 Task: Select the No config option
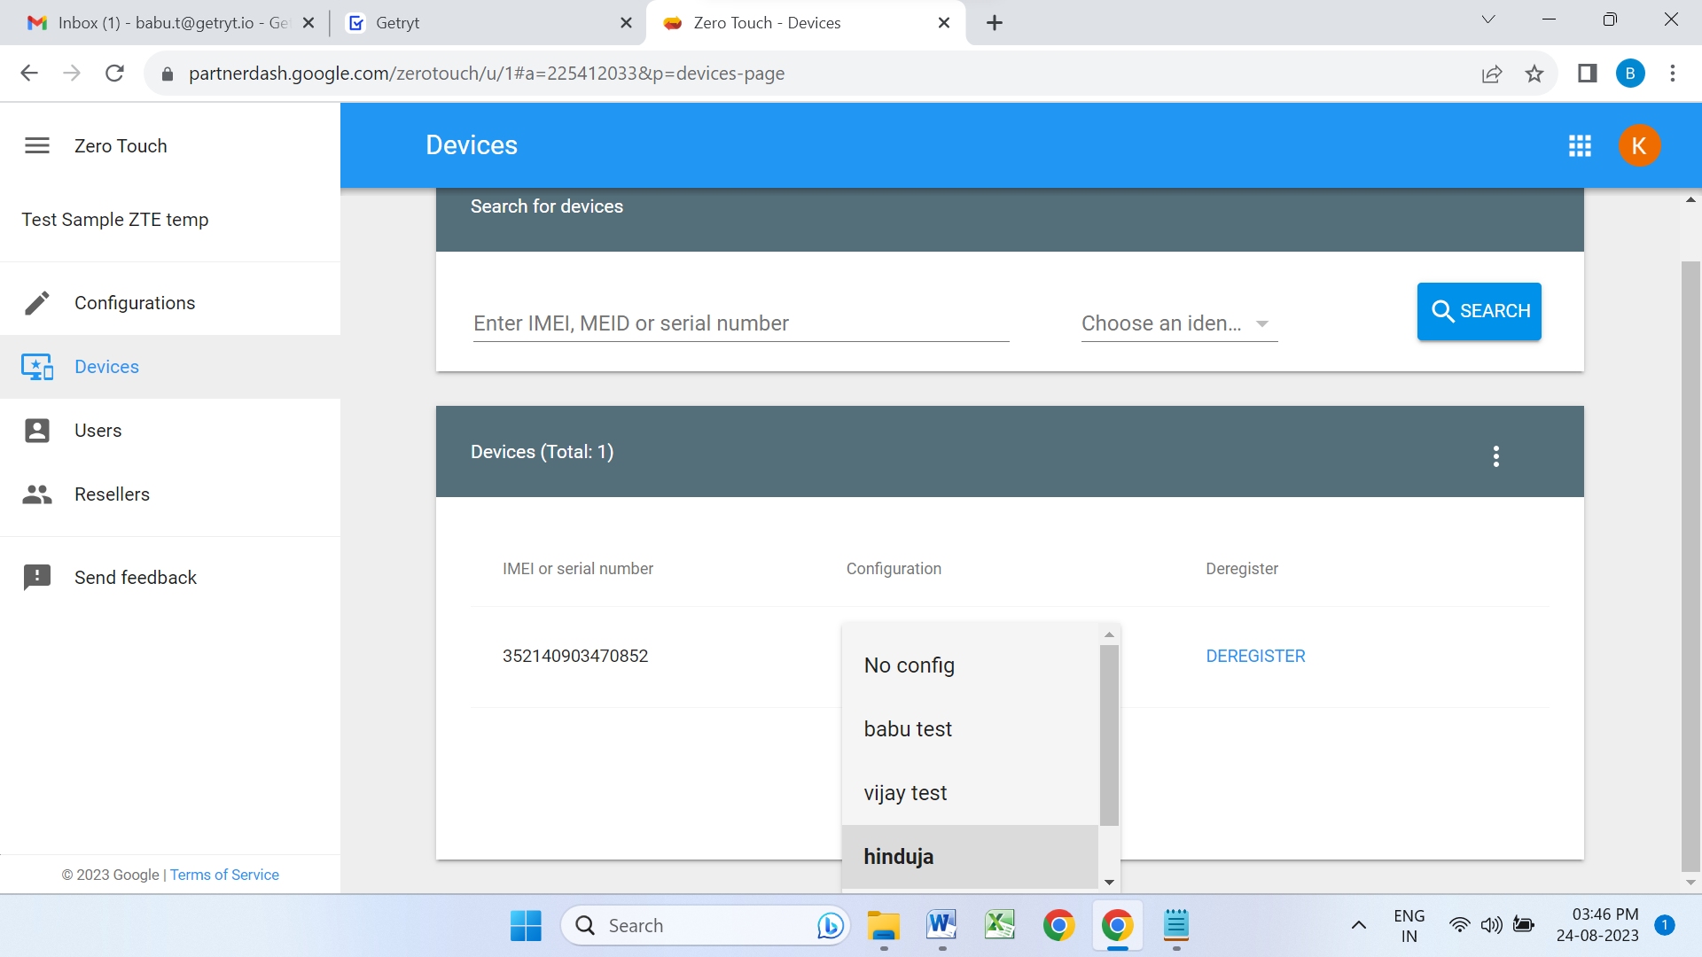(x=910, y=665)
